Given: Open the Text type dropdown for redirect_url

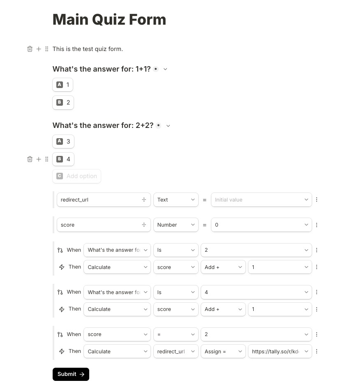Looking at the screenshot, I should tap(176, 199).
